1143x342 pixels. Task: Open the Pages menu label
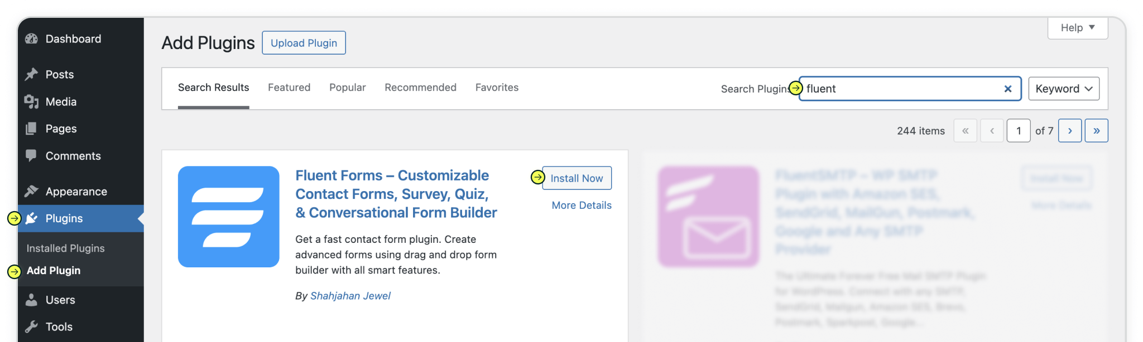tap(61, 129)
